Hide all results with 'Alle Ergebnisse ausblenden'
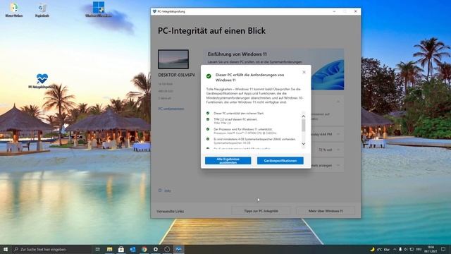Screen dimensions: 451x254 tap(228, 161)
